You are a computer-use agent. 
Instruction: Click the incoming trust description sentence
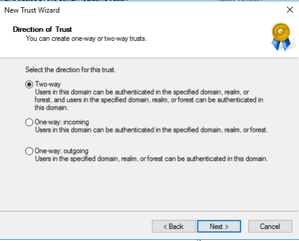coord(152,130)
